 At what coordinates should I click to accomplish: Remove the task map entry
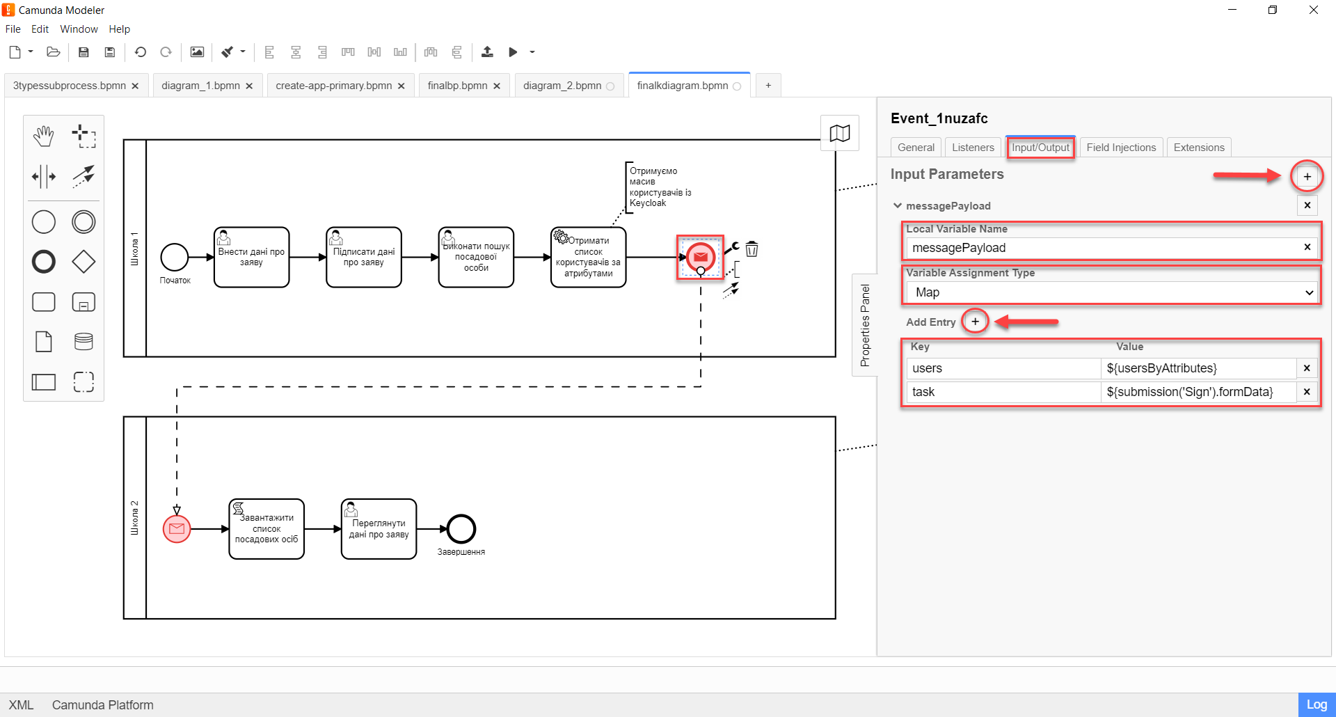[x=1307, y=392]
